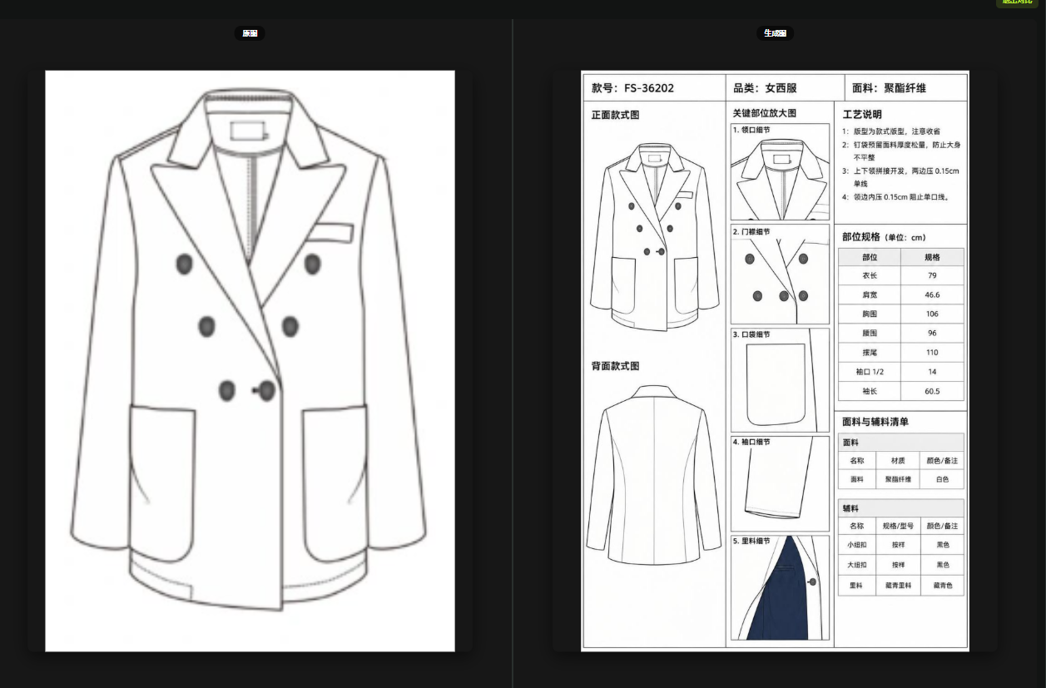Click the 品类 女西服 header cell
This screenshot has height=688, width=1046.
tap(785, 87)
